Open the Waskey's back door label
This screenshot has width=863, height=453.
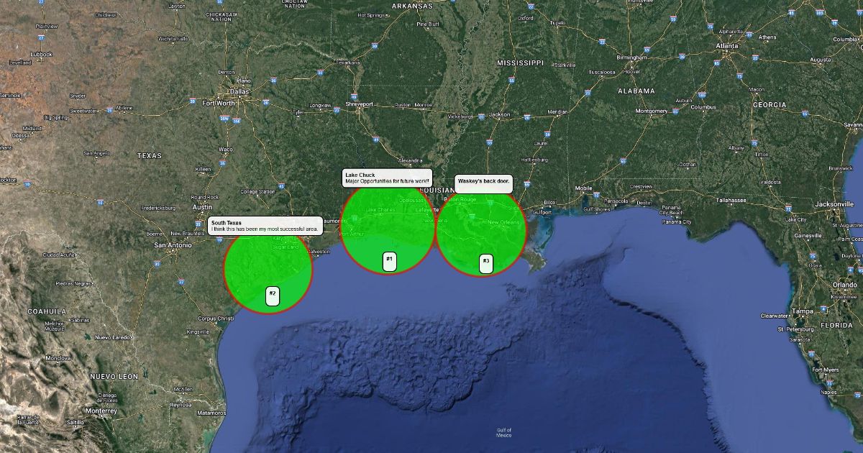coord(483,184)
